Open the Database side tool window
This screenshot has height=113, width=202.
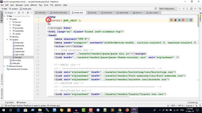coord(201,17)
